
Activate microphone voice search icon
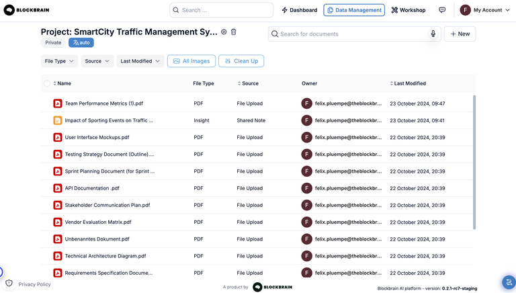point(433,34)
